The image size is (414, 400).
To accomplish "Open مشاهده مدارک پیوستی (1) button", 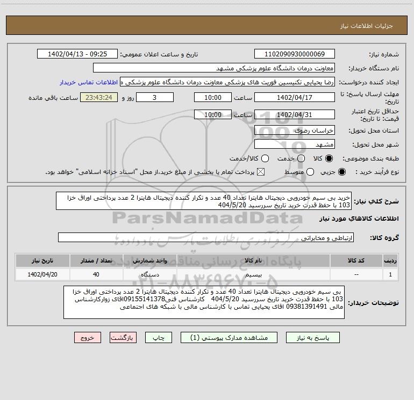I will point(229,338).
